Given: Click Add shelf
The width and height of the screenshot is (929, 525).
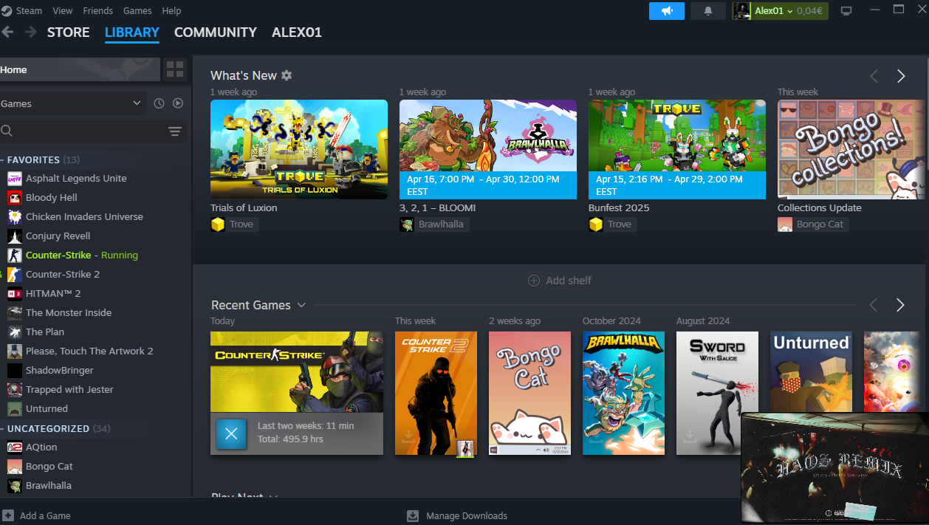Looking at the screenshot, I should click(x=559, y=281).
